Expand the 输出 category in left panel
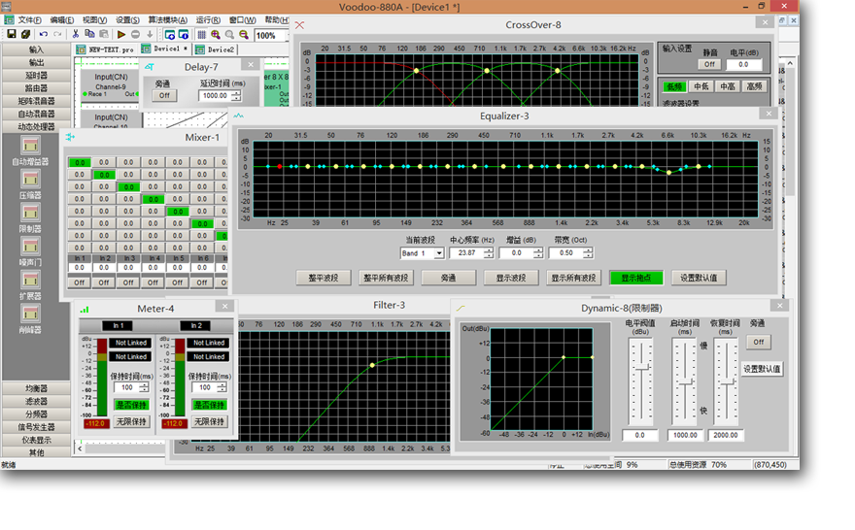 point(36,63)
